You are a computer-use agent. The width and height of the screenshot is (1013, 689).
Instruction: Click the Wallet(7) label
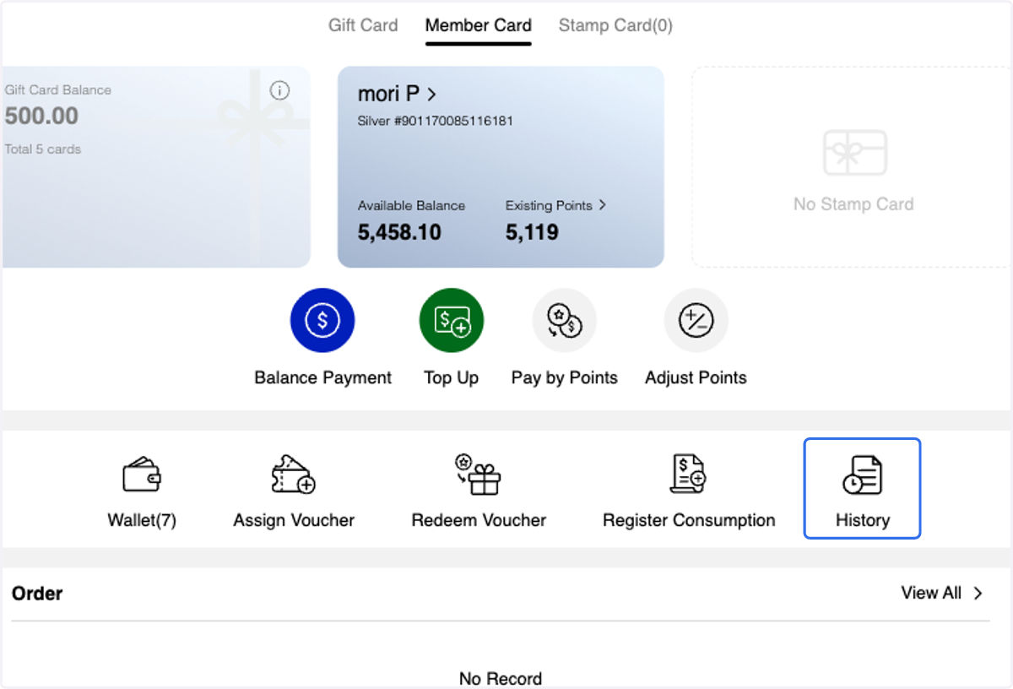click(x=142, y=520)
